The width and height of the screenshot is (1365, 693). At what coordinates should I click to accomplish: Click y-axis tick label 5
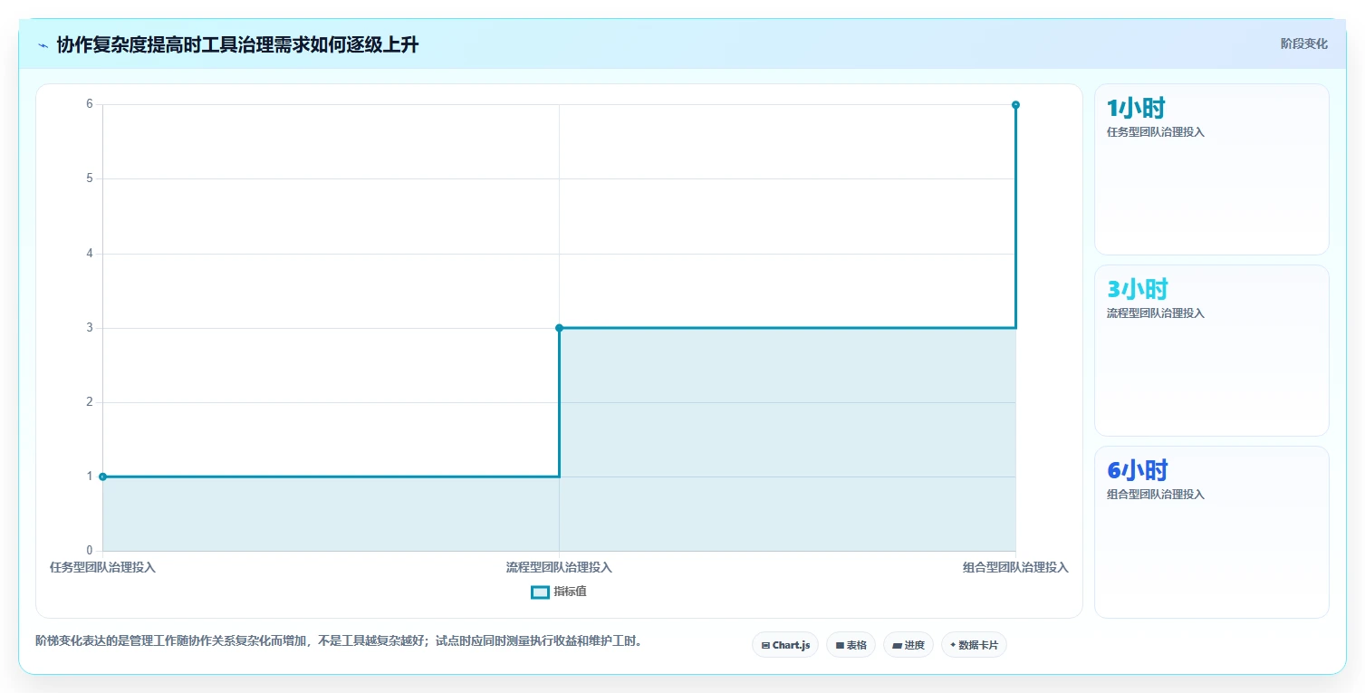click(x=90, y=179)
